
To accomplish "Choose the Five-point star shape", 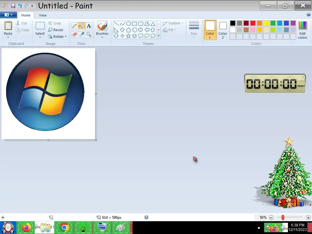I will [129, 36].
